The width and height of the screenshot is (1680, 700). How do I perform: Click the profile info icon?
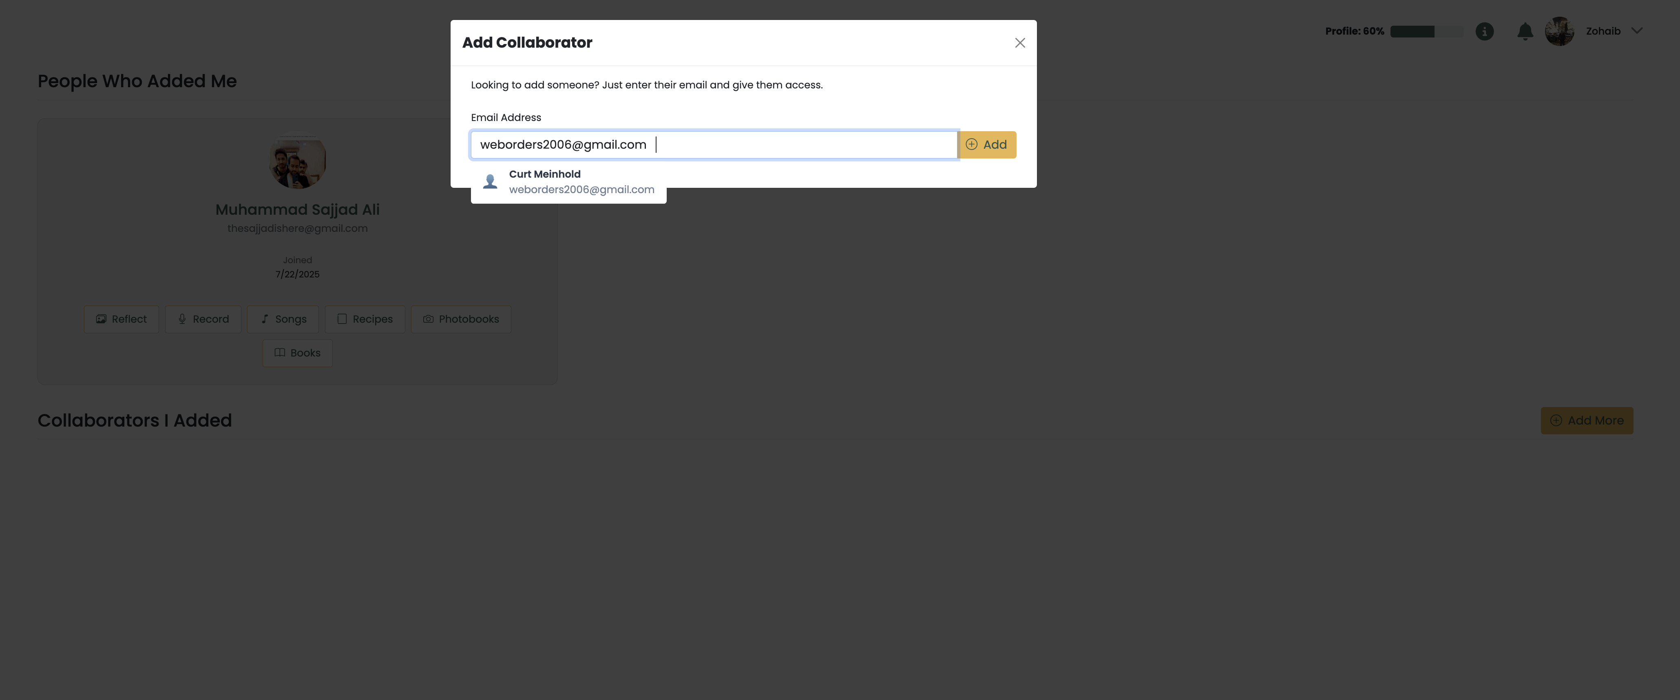tap(1484, 31)
